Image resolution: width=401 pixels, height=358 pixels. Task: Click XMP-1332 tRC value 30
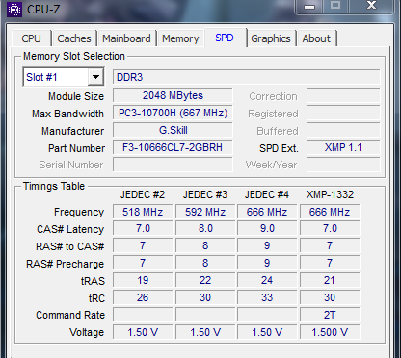330,297
